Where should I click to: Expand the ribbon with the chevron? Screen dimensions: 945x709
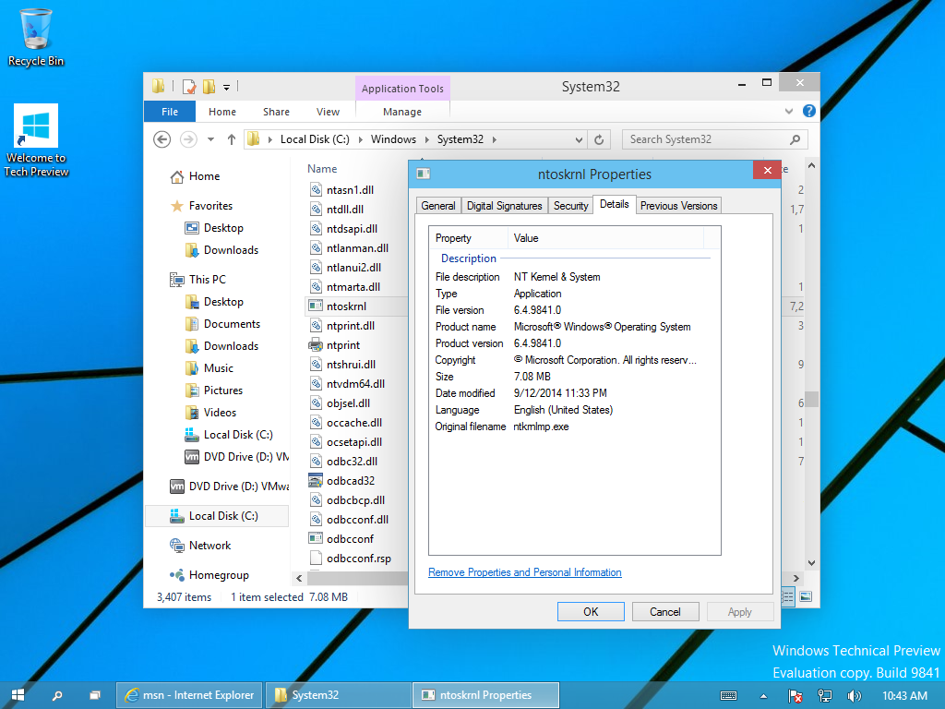click(791, 111)
